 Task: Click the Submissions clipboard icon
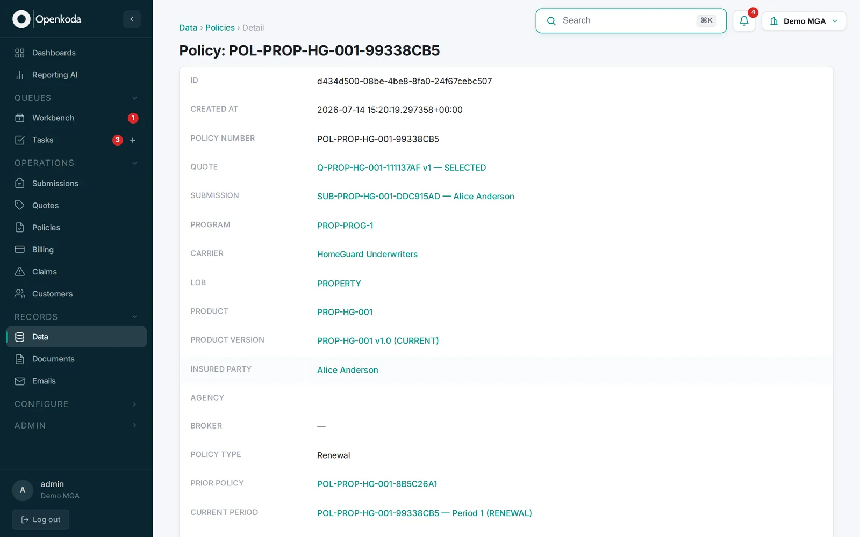[x=20, y=184]
